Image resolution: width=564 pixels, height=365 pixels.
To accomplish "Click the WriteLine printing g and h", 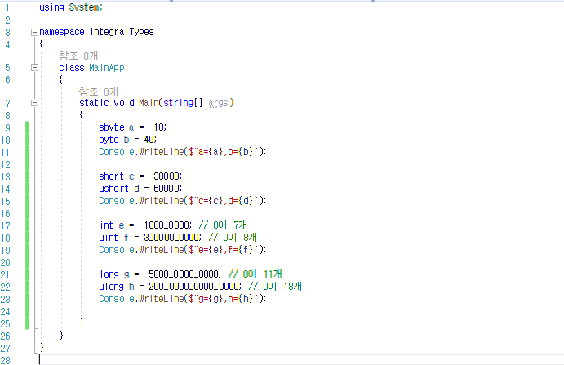I will click(x=182, y=298).
